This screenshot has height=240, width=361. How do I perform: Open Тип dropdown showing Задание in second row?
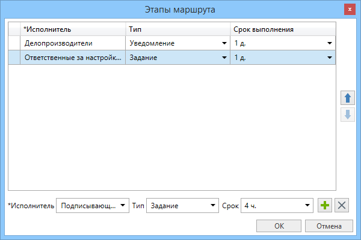point(224,58)
